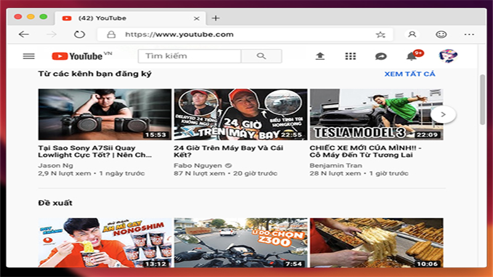Screen dimensions: 493x277
Task: Reload the page with refresh icon
Action: coord(79,34)
